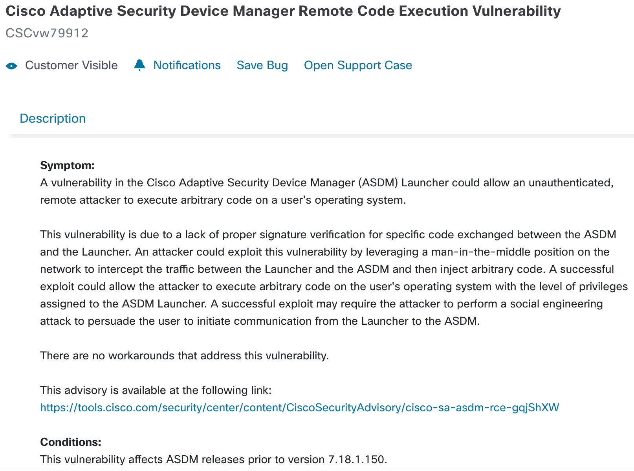Click the Save Bug link
The image size is (634, 471).
pos(262,65)
